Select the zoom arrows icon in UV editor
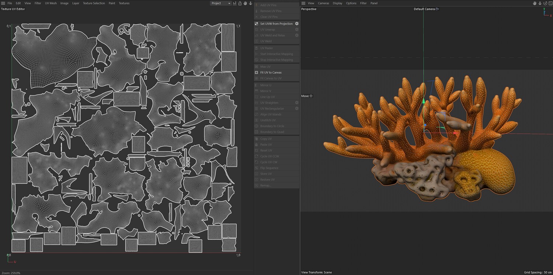The height and width of the screenshot is (275, 553). tap(251, 3)
